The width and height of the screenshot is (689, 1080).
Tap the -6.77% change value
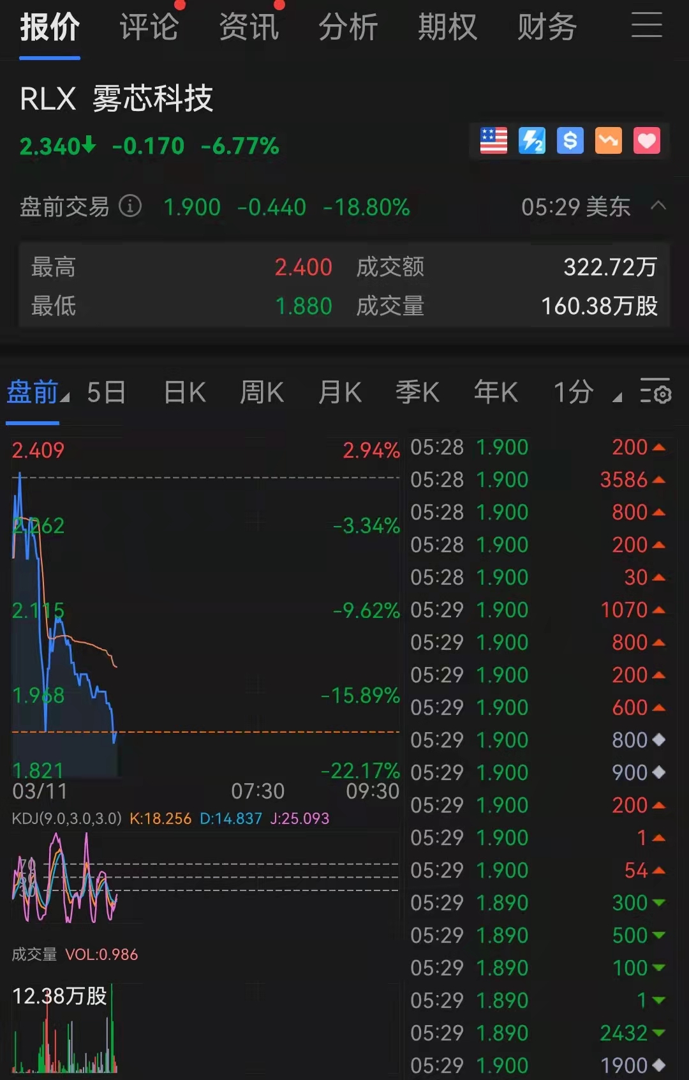240,146
